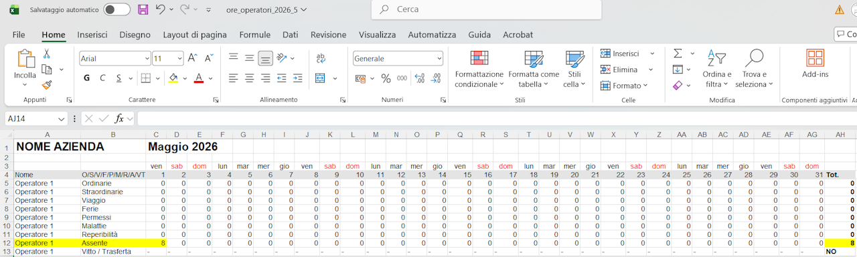This screenshot has width=857, height=257.
Task: Open the Carattere dialog launcher
Action: (216, 100)
